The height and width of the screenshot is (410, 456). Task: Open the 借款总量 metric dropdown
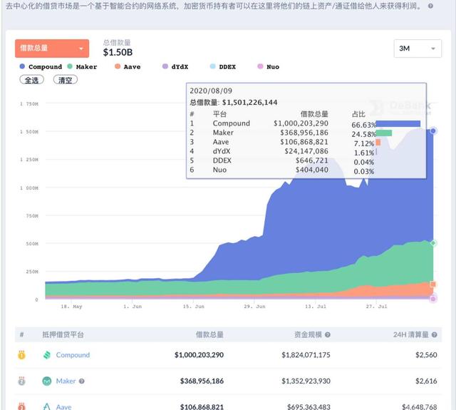(x=52, y=48)
